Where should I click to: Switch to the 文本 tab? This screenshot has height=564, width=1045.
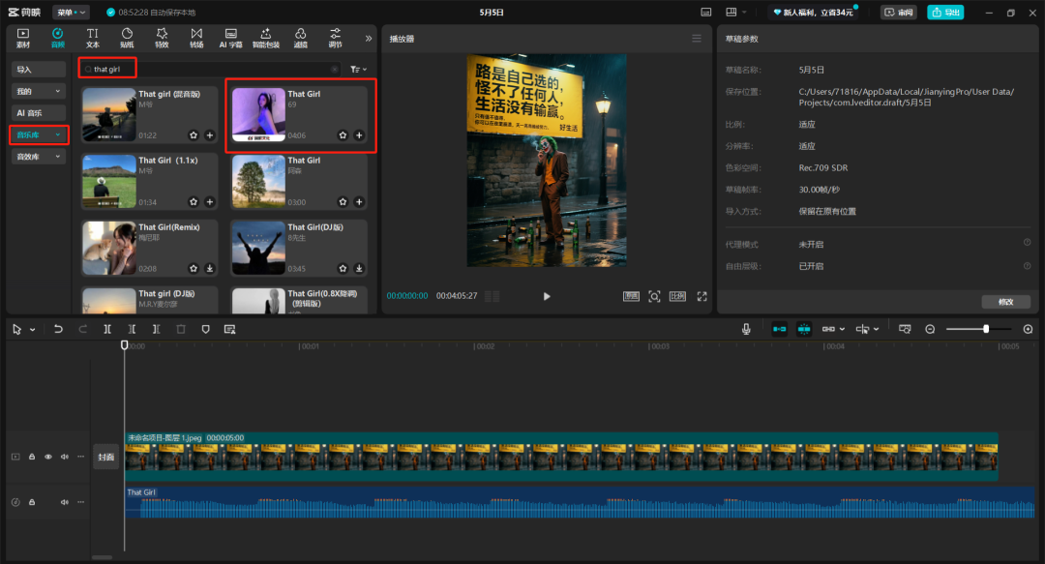click(x=93, y=38)
